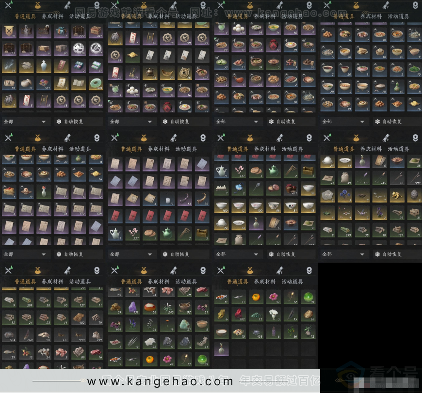Image resolution: width=422 pixels, height=393 pixels.
Task: Click 自动恢复 in the cucumber dish panel
Action: click(x=291, y=122)
